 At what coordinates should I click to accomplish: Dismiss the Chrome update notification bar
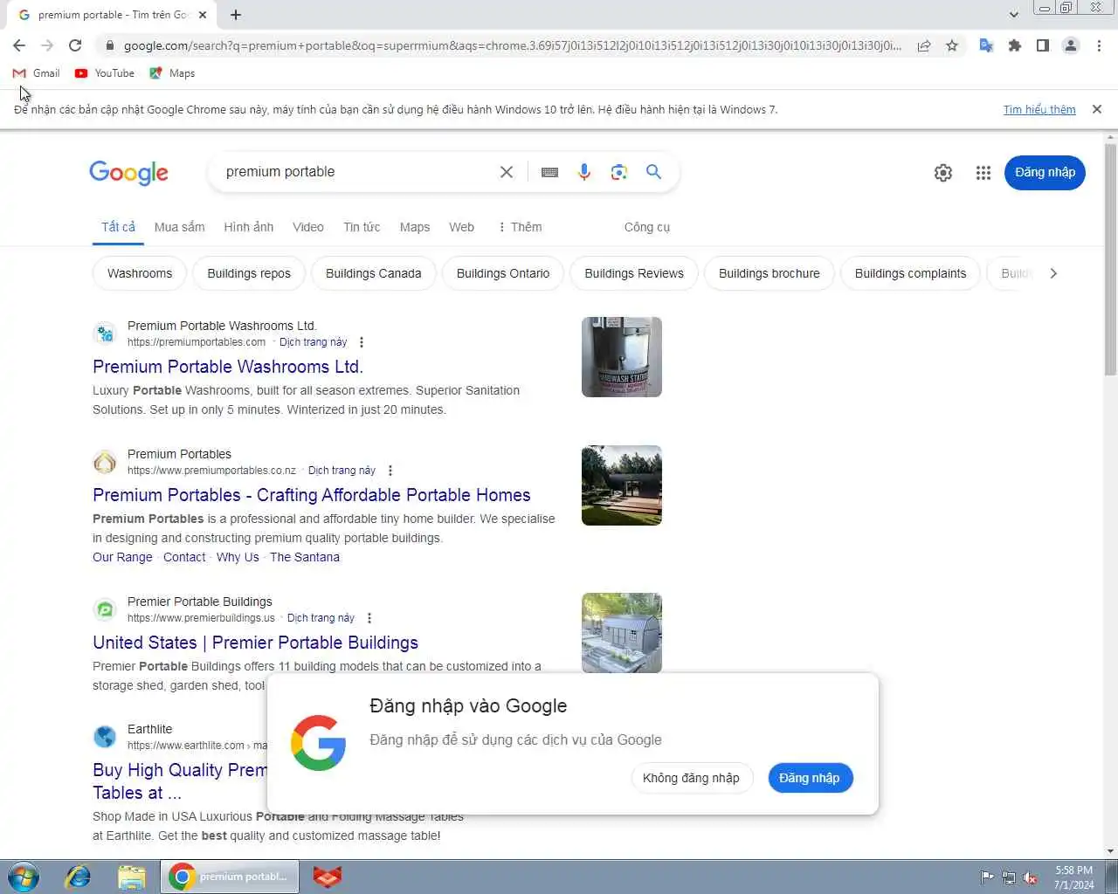click(x=1097, y=109)
